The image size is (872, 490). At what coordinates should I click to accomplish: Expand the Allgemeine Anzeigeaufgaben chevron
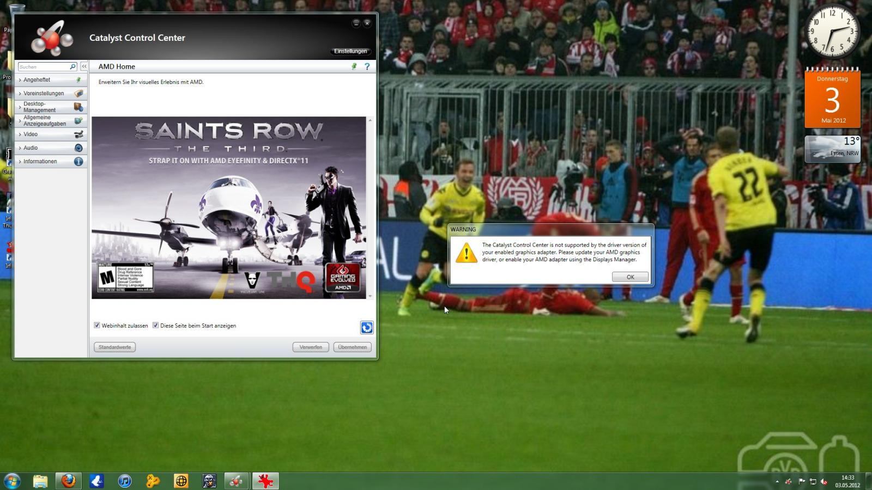point(20,121)
